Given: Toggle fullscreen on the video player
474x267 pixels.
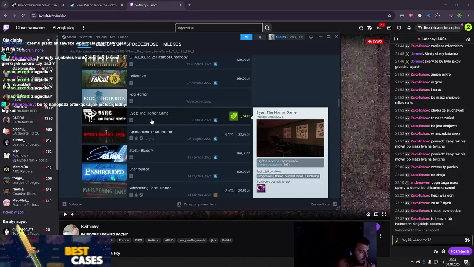Looking at the screenshot, I should point(384,214).
